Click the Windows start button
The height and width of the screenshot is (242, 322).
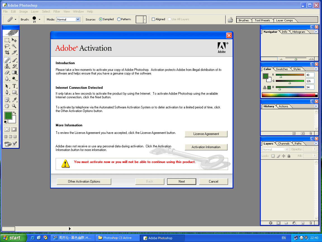coord(13,238)
